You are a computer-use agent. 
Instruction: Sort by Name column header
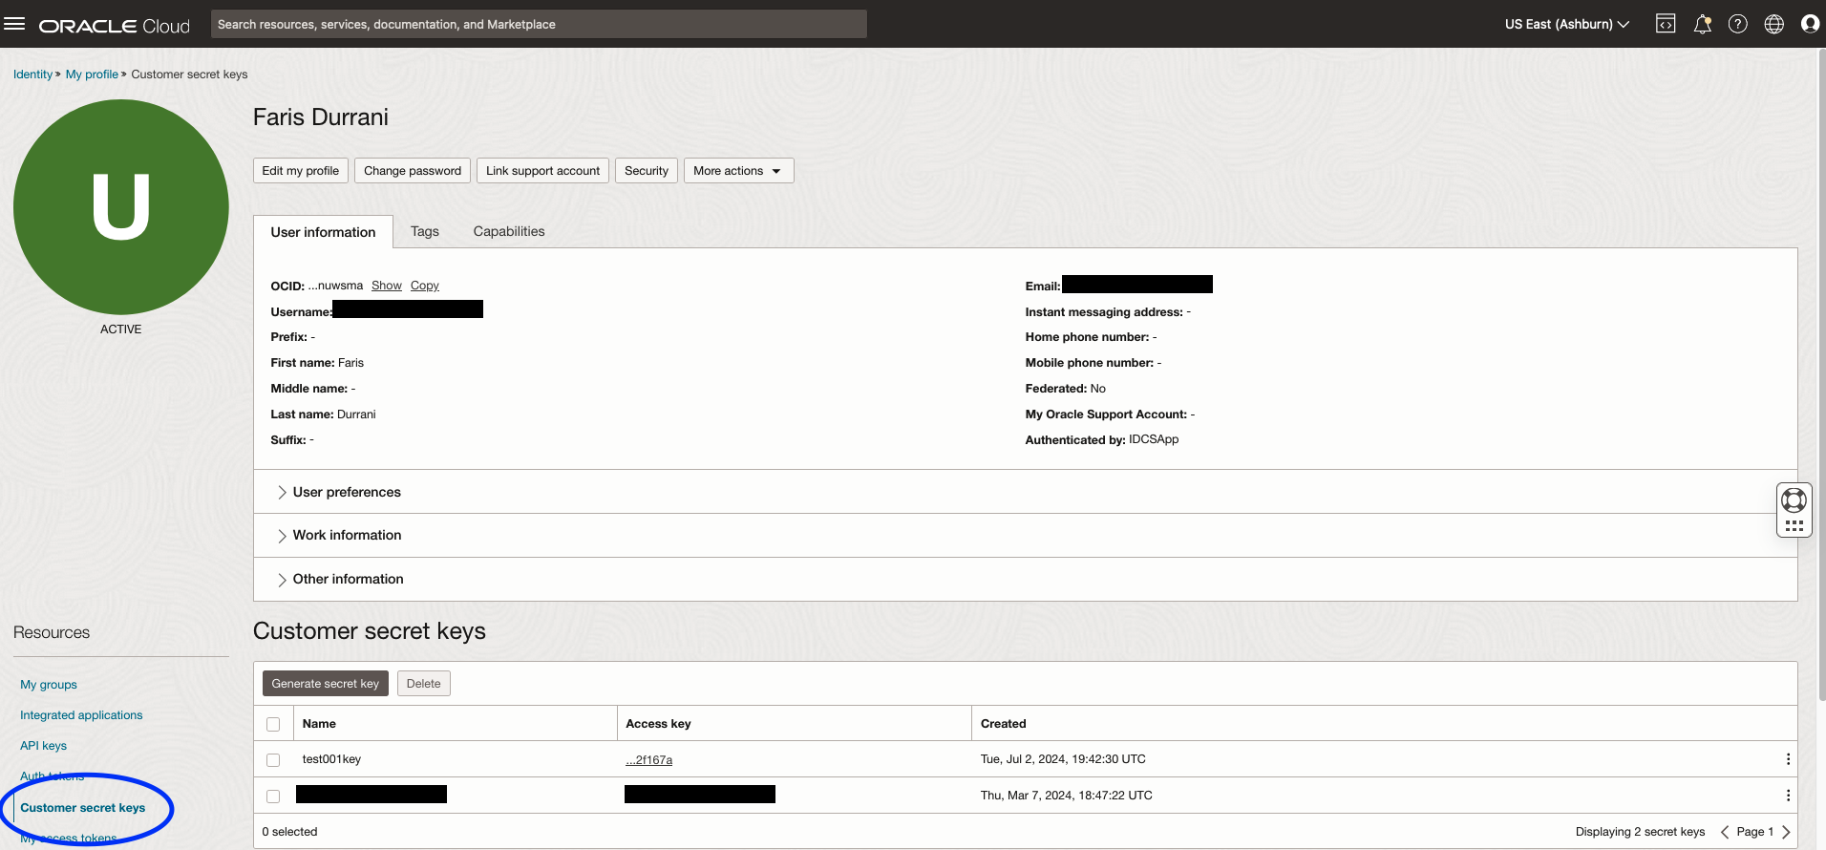tap(319, 724)
